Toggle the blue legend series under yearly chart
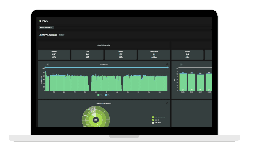Viewport: 266px width, 150px height. [x=107, y=95]
